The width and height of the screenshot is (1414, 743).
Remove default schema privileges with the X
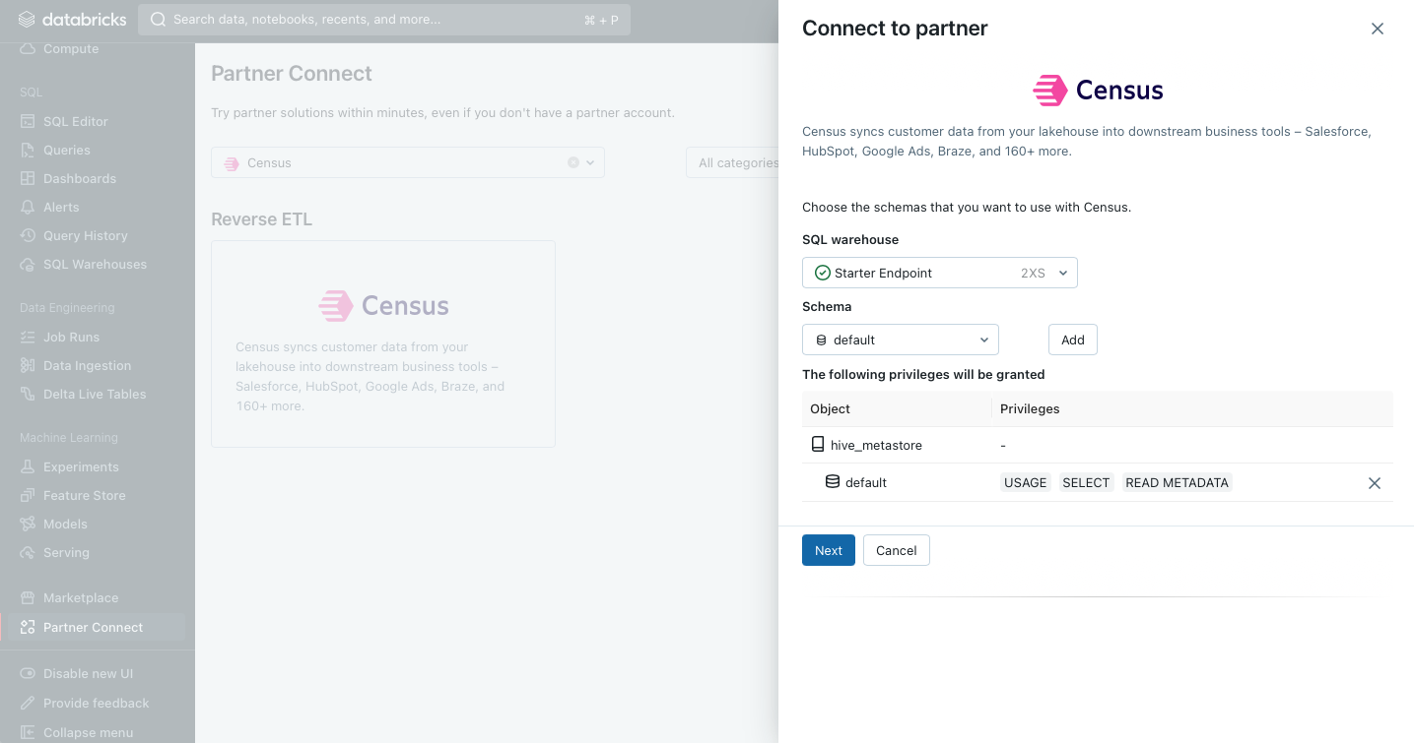pyautogui.click(x=1375, y=483)
